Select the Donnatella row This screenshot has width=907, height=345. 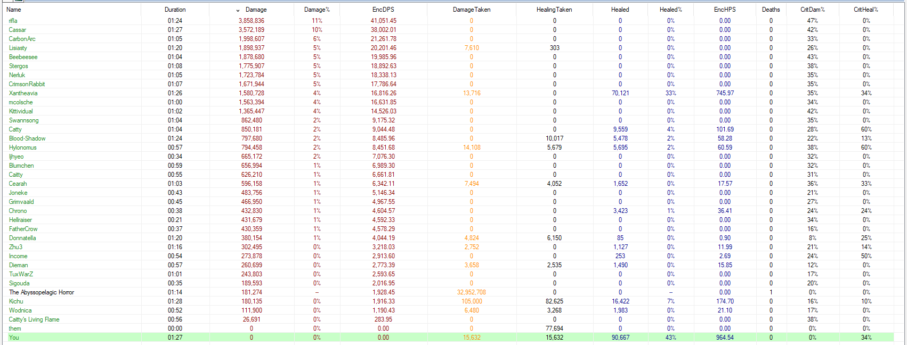coord(22,238)
